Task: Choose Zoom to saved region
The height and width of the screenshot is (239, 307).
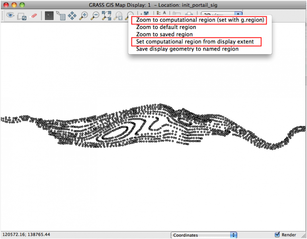Action: 164,34
